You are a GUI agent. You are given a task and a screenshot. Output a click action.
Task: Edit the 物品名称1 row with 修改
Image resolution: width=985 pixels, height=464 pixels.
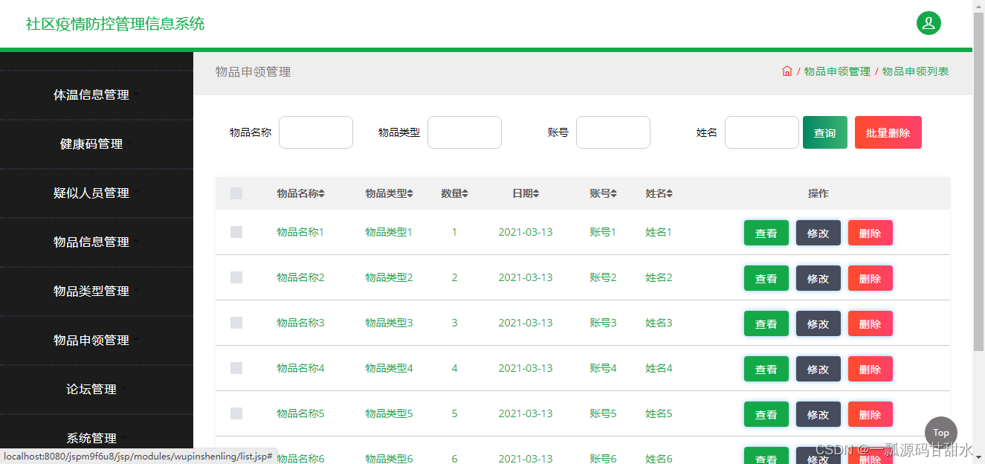pyautogui.click(x=818, y=233)
